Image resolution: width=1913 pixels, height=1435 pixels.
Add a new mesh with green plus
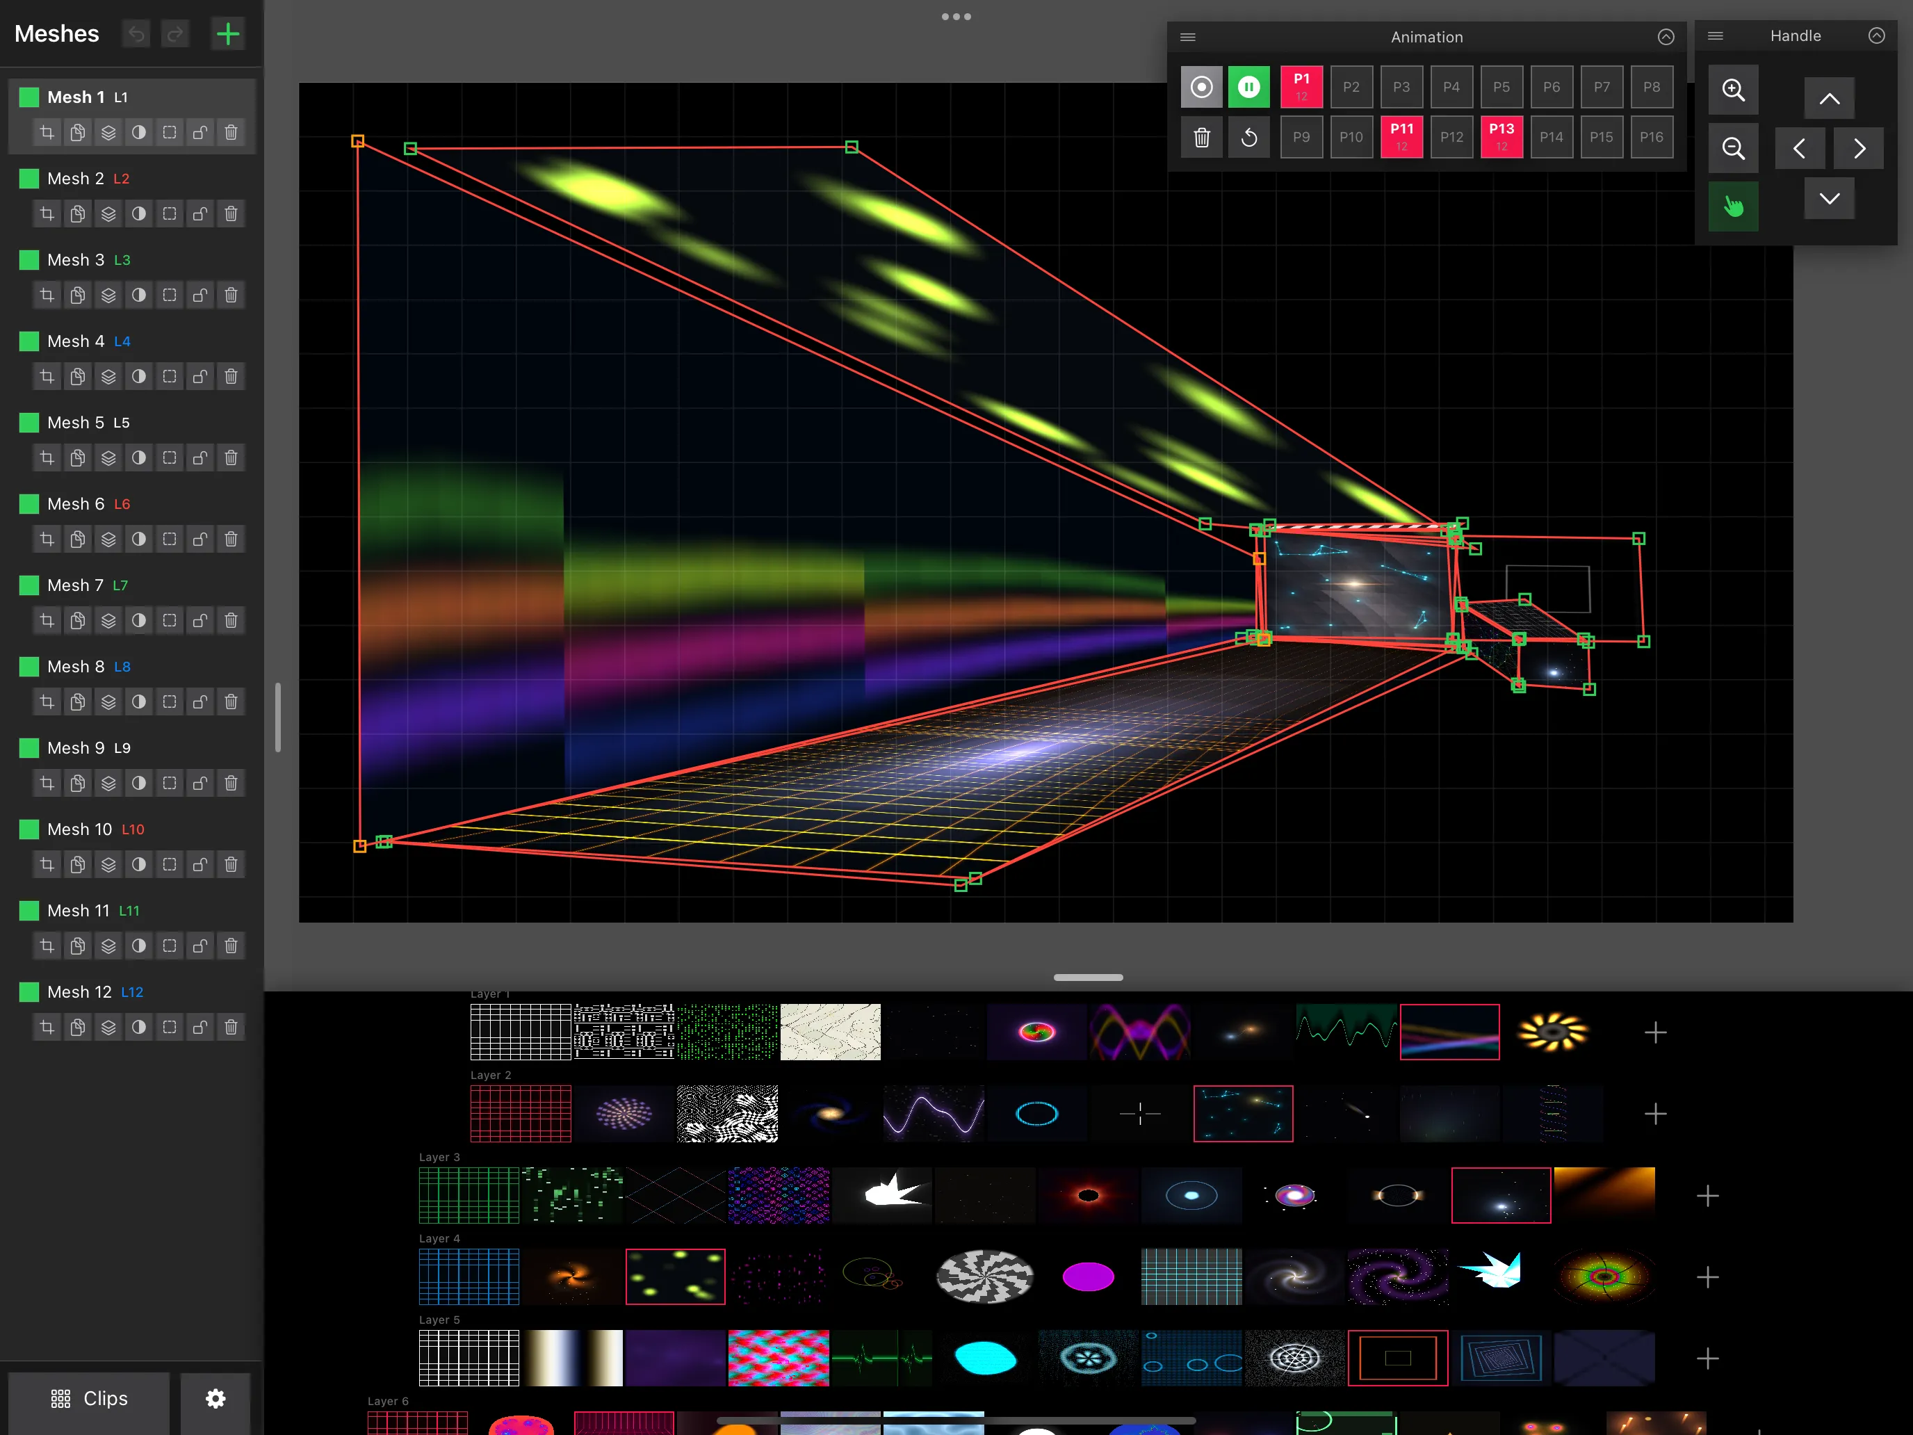click(227, 34)
